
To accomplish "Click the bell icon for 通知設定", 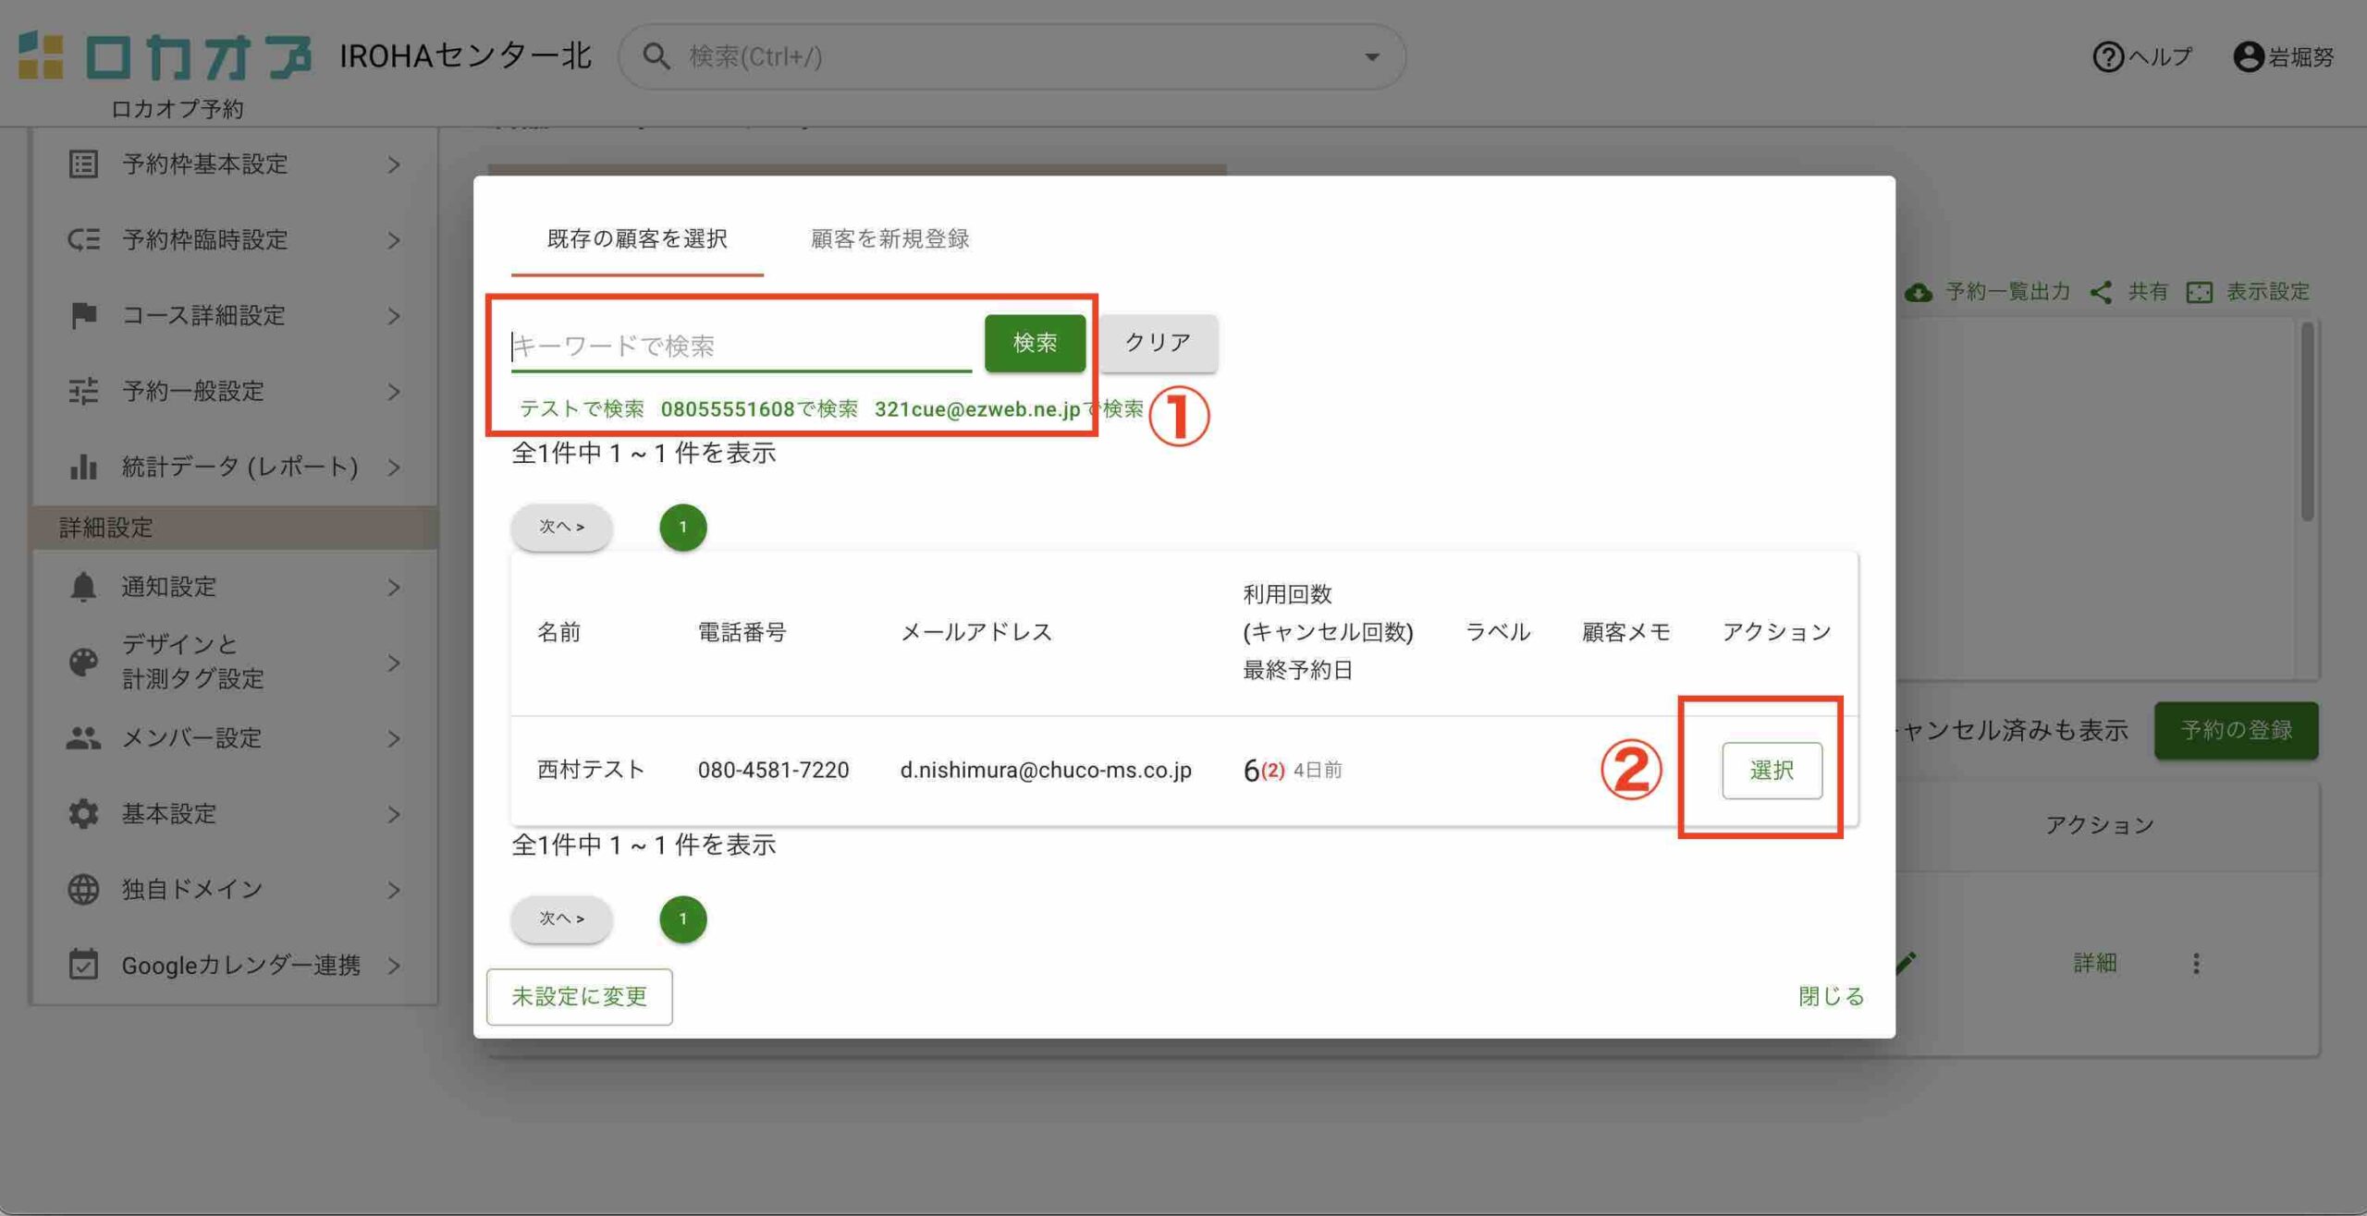I will click(x=83, y=587).
